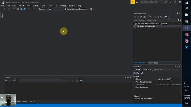The width and height of the screenshot is (191, 107).
Task: Pin the Properties panel (auto hide)
Action: click(x=178, y=67)
